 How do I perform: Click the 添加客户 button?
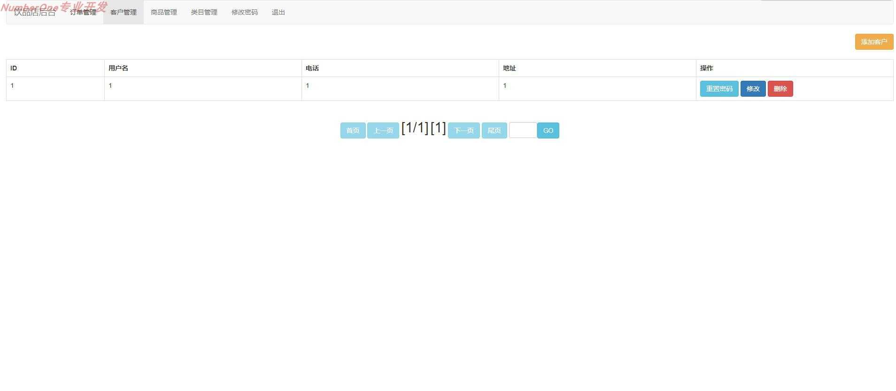click(874, 42)
